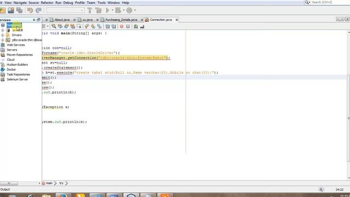Click Shift Line Left icon
The image size is (350, 197).
[107, 26]
